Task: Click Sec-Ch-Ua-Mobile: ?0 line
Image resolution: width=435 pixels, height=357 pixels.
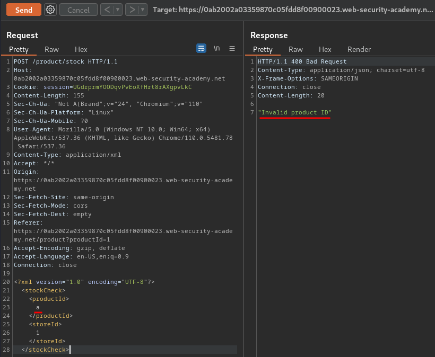Action: pos(51,121)
